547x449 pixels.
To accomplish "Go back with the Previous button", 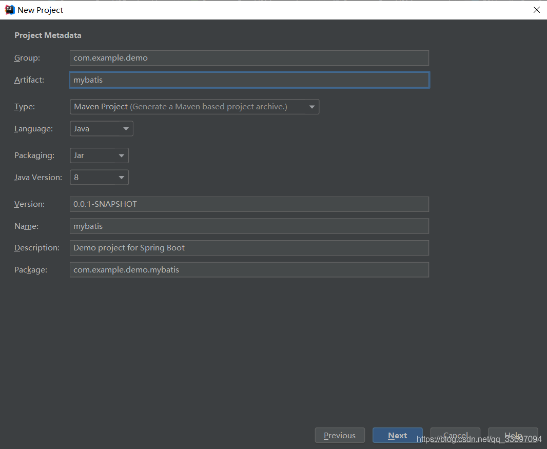I will [x=340, y=435].
